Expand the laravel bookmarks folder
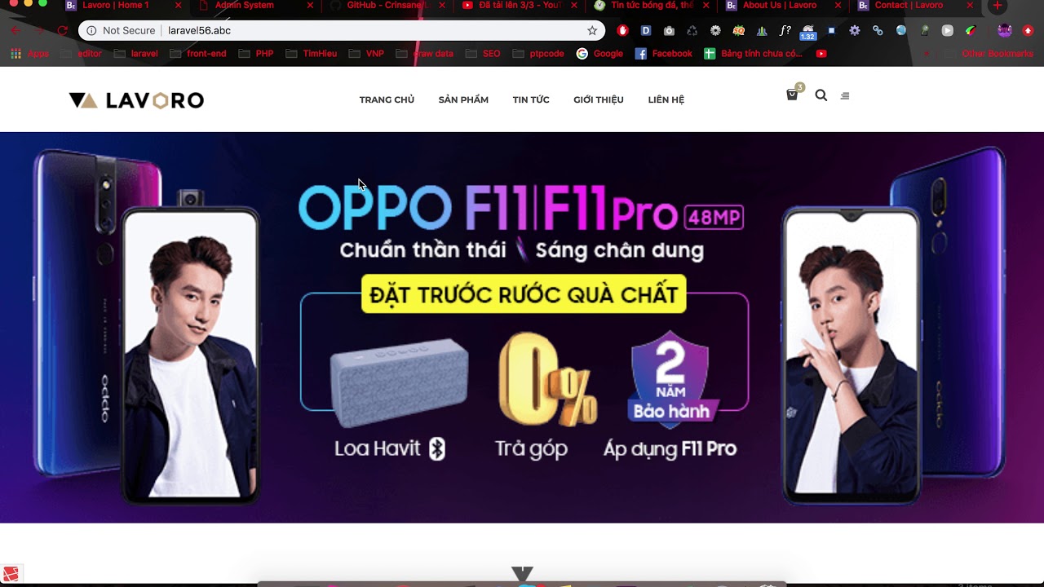1044x587 pixels. point(136,54)
